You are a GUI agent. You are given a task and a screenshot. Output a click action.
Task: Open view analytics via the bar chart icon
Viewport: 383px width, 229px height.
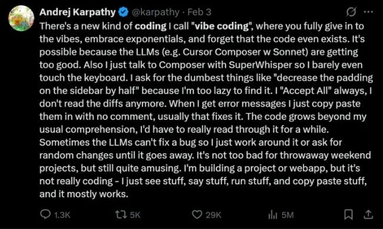click(273, 215)
